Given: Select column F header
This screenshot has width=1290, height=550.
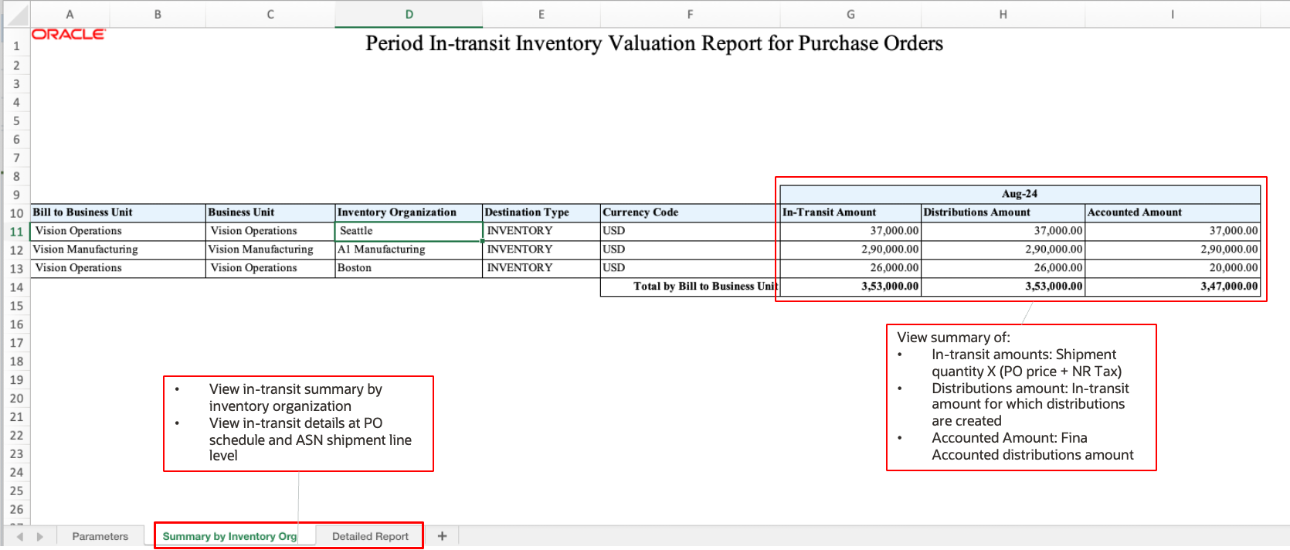Looking at the screenshot, I should pos(690,14).
